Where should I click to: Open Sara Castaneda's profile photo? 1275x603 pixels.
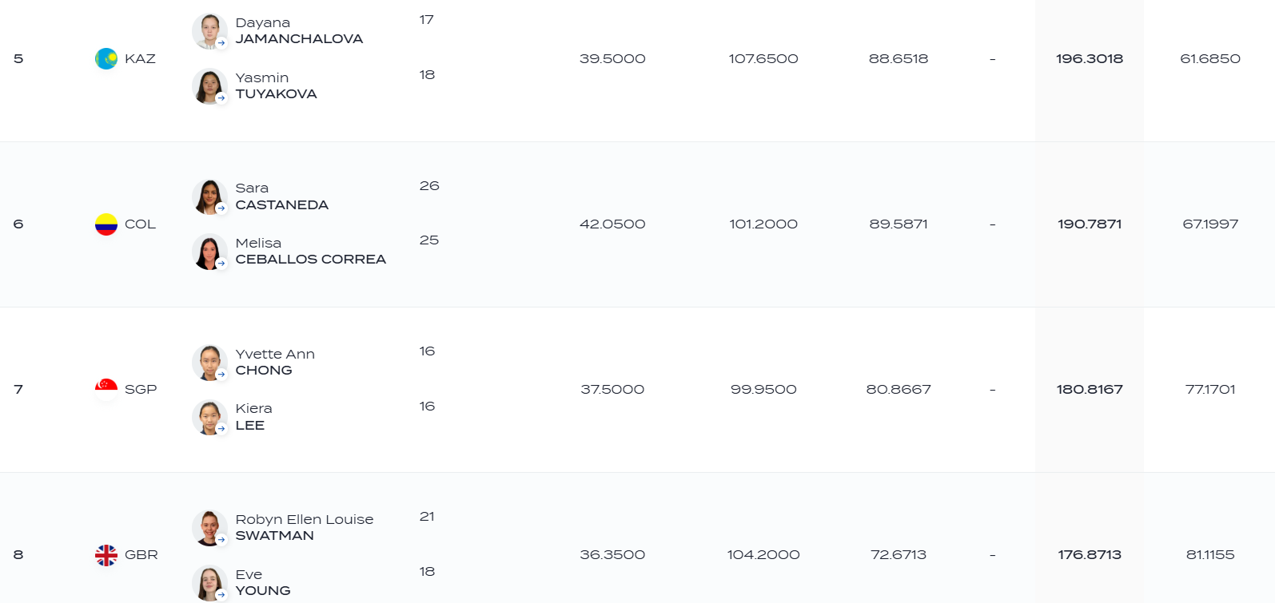(x=209, y=196)
